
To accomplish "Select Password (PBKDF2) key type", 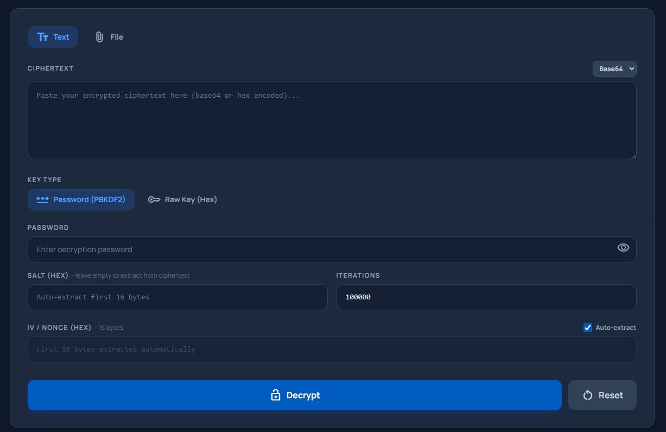I will point(81,199).
